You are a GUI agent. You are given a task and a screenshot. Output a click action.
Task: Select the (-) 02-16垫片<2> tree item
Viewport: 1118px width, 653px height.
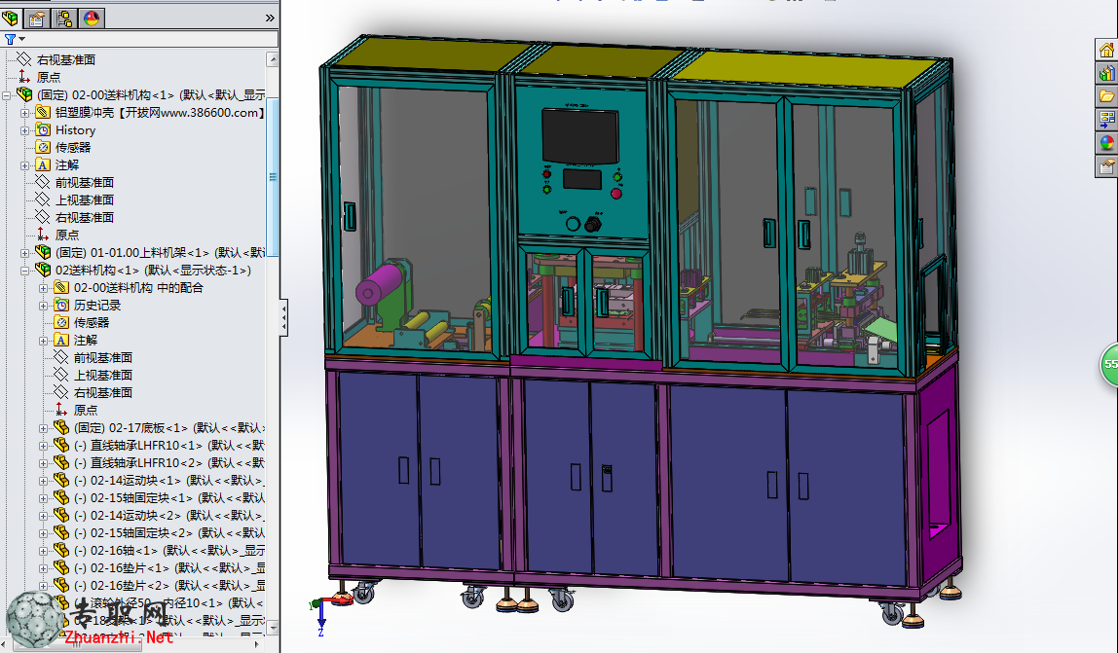click(x=169, y=585)
